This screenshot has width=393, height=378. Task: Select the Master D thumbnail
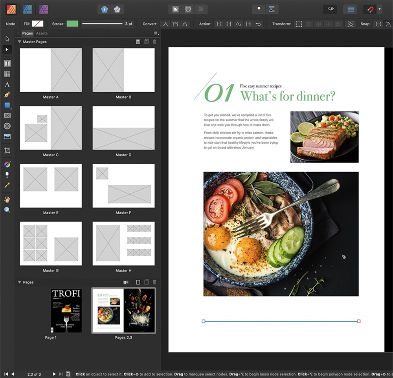123,128
